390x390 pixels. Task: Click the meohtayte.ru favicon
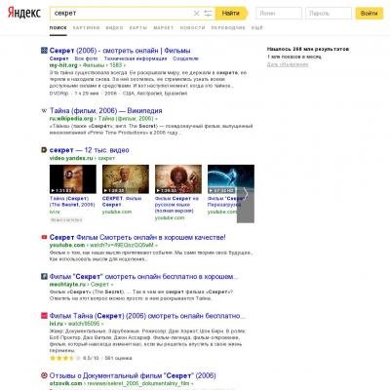click(x=44, y=277)
